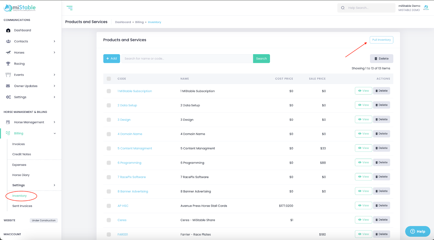Image resolution: width=434 pixels, height=240 pixels.
Task: Click the Horse Management icon
Action: tap(8, 122)
